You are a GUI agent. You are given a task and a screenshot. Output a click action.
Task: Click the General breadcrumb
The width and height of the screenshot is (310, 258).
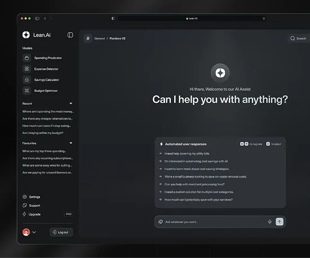(99, 38)
